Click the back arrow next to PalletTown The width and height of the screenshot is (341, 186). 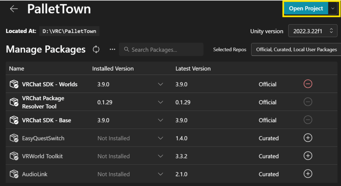tap(14, 9)
